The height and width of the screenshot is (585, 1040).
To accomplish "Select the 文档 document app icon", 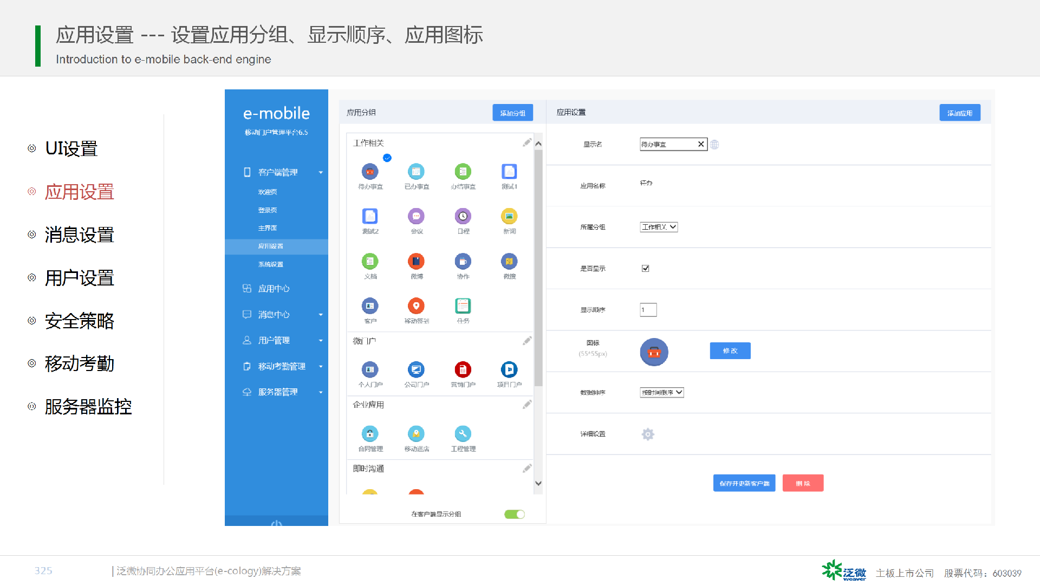I will click(x=370, y=261).
